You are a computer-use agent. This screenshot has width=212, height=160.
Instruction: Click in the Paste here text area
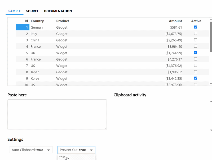click(x=57, y=114)
